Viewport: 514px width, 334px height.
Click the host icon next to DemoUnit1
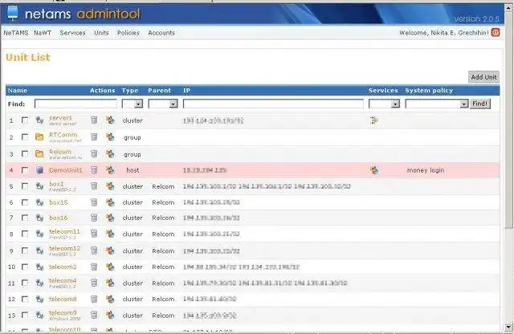point(39,169)
